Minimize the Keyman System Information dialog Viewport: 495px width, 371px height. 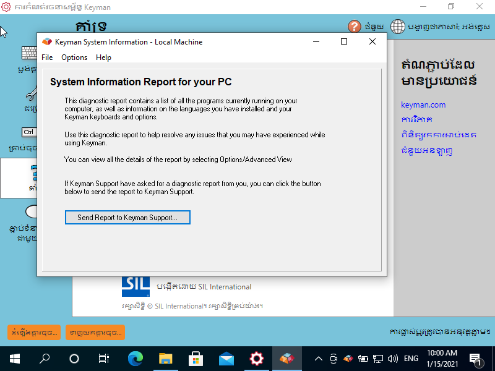[316, 41]
